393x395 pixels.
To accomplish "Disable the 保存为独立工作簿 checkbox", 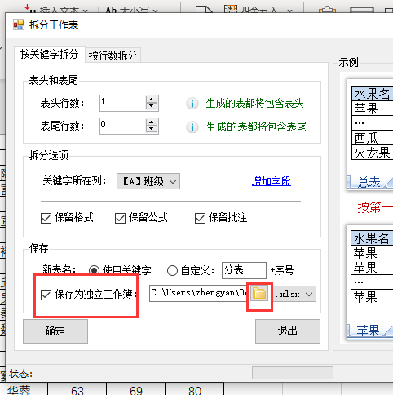I will coord(46,295).
